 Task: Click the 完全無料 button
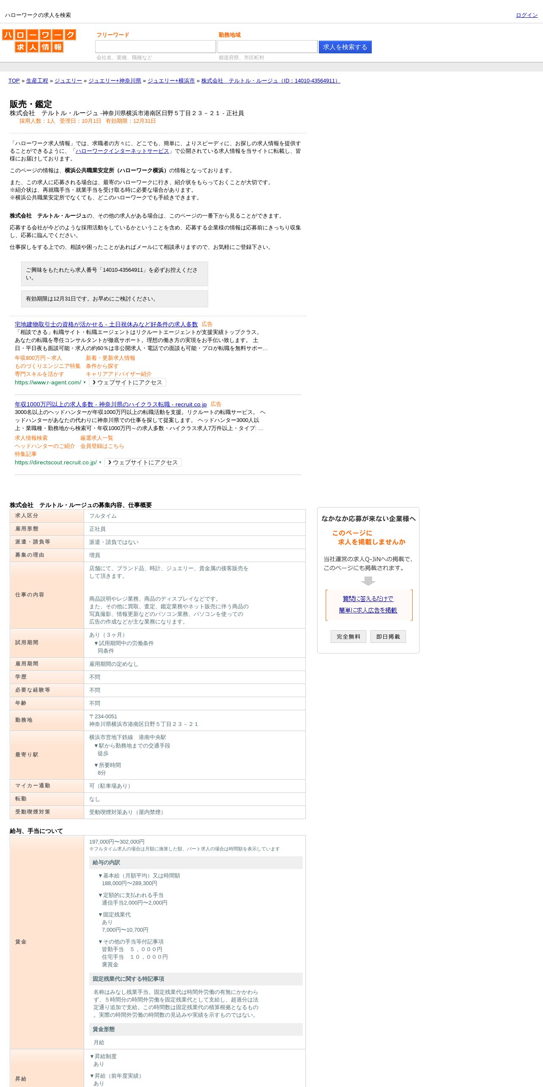[x=348, y=637]
